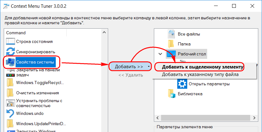
Task: Minimize the Context Menu Tuner window
Action: coord(216,6)
